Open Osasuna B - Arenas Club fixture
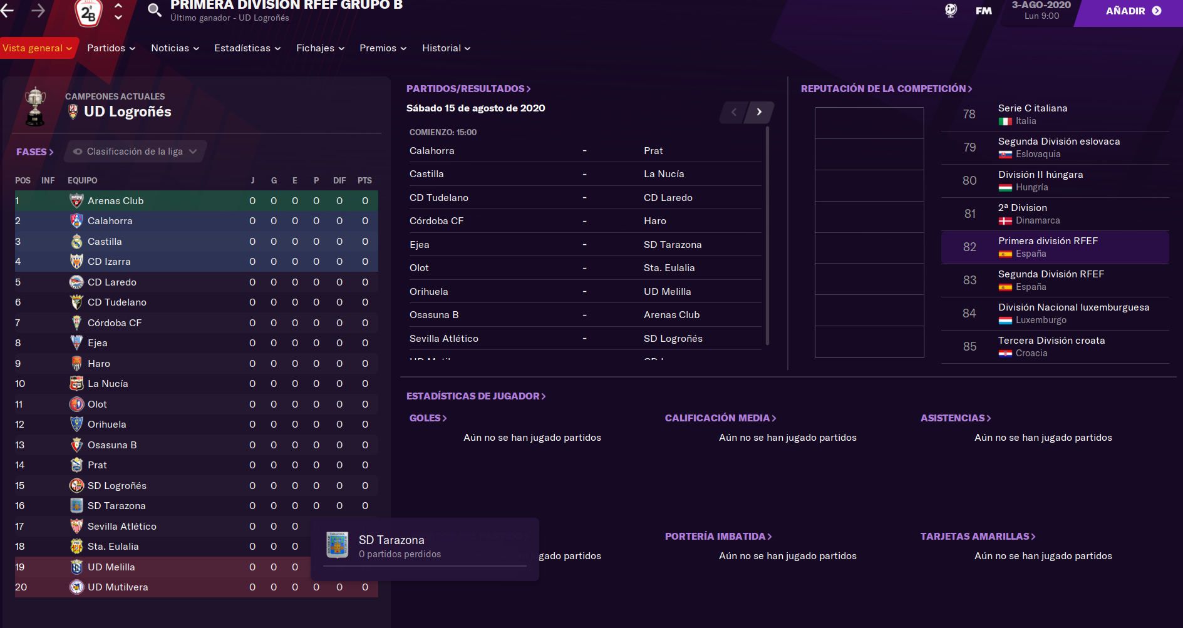 (x=585, y=315)
